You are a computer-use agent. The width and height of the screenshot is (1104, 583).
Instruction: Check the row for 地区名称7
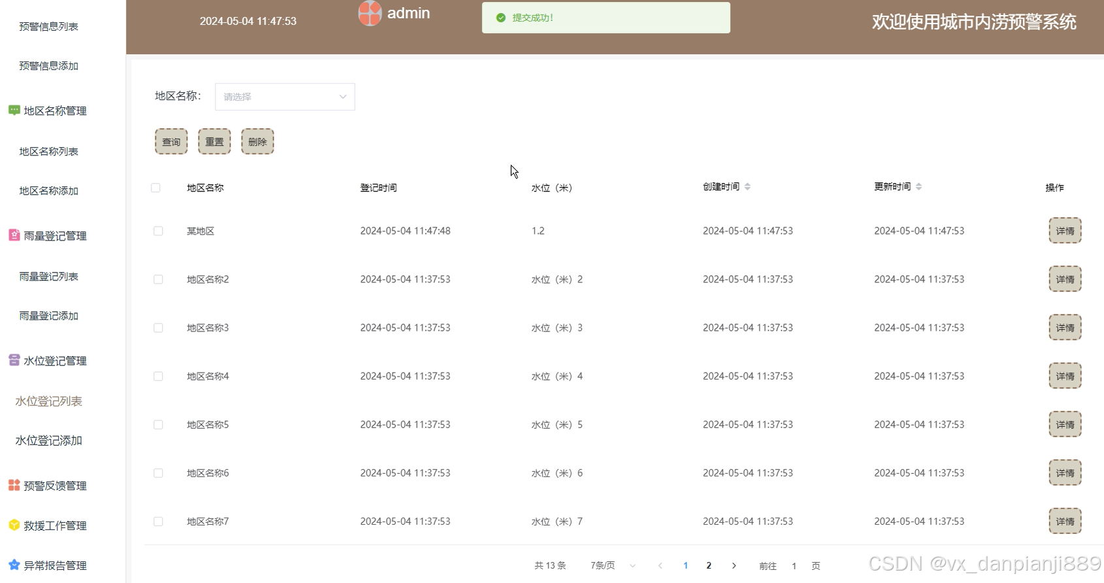(158, 521)
